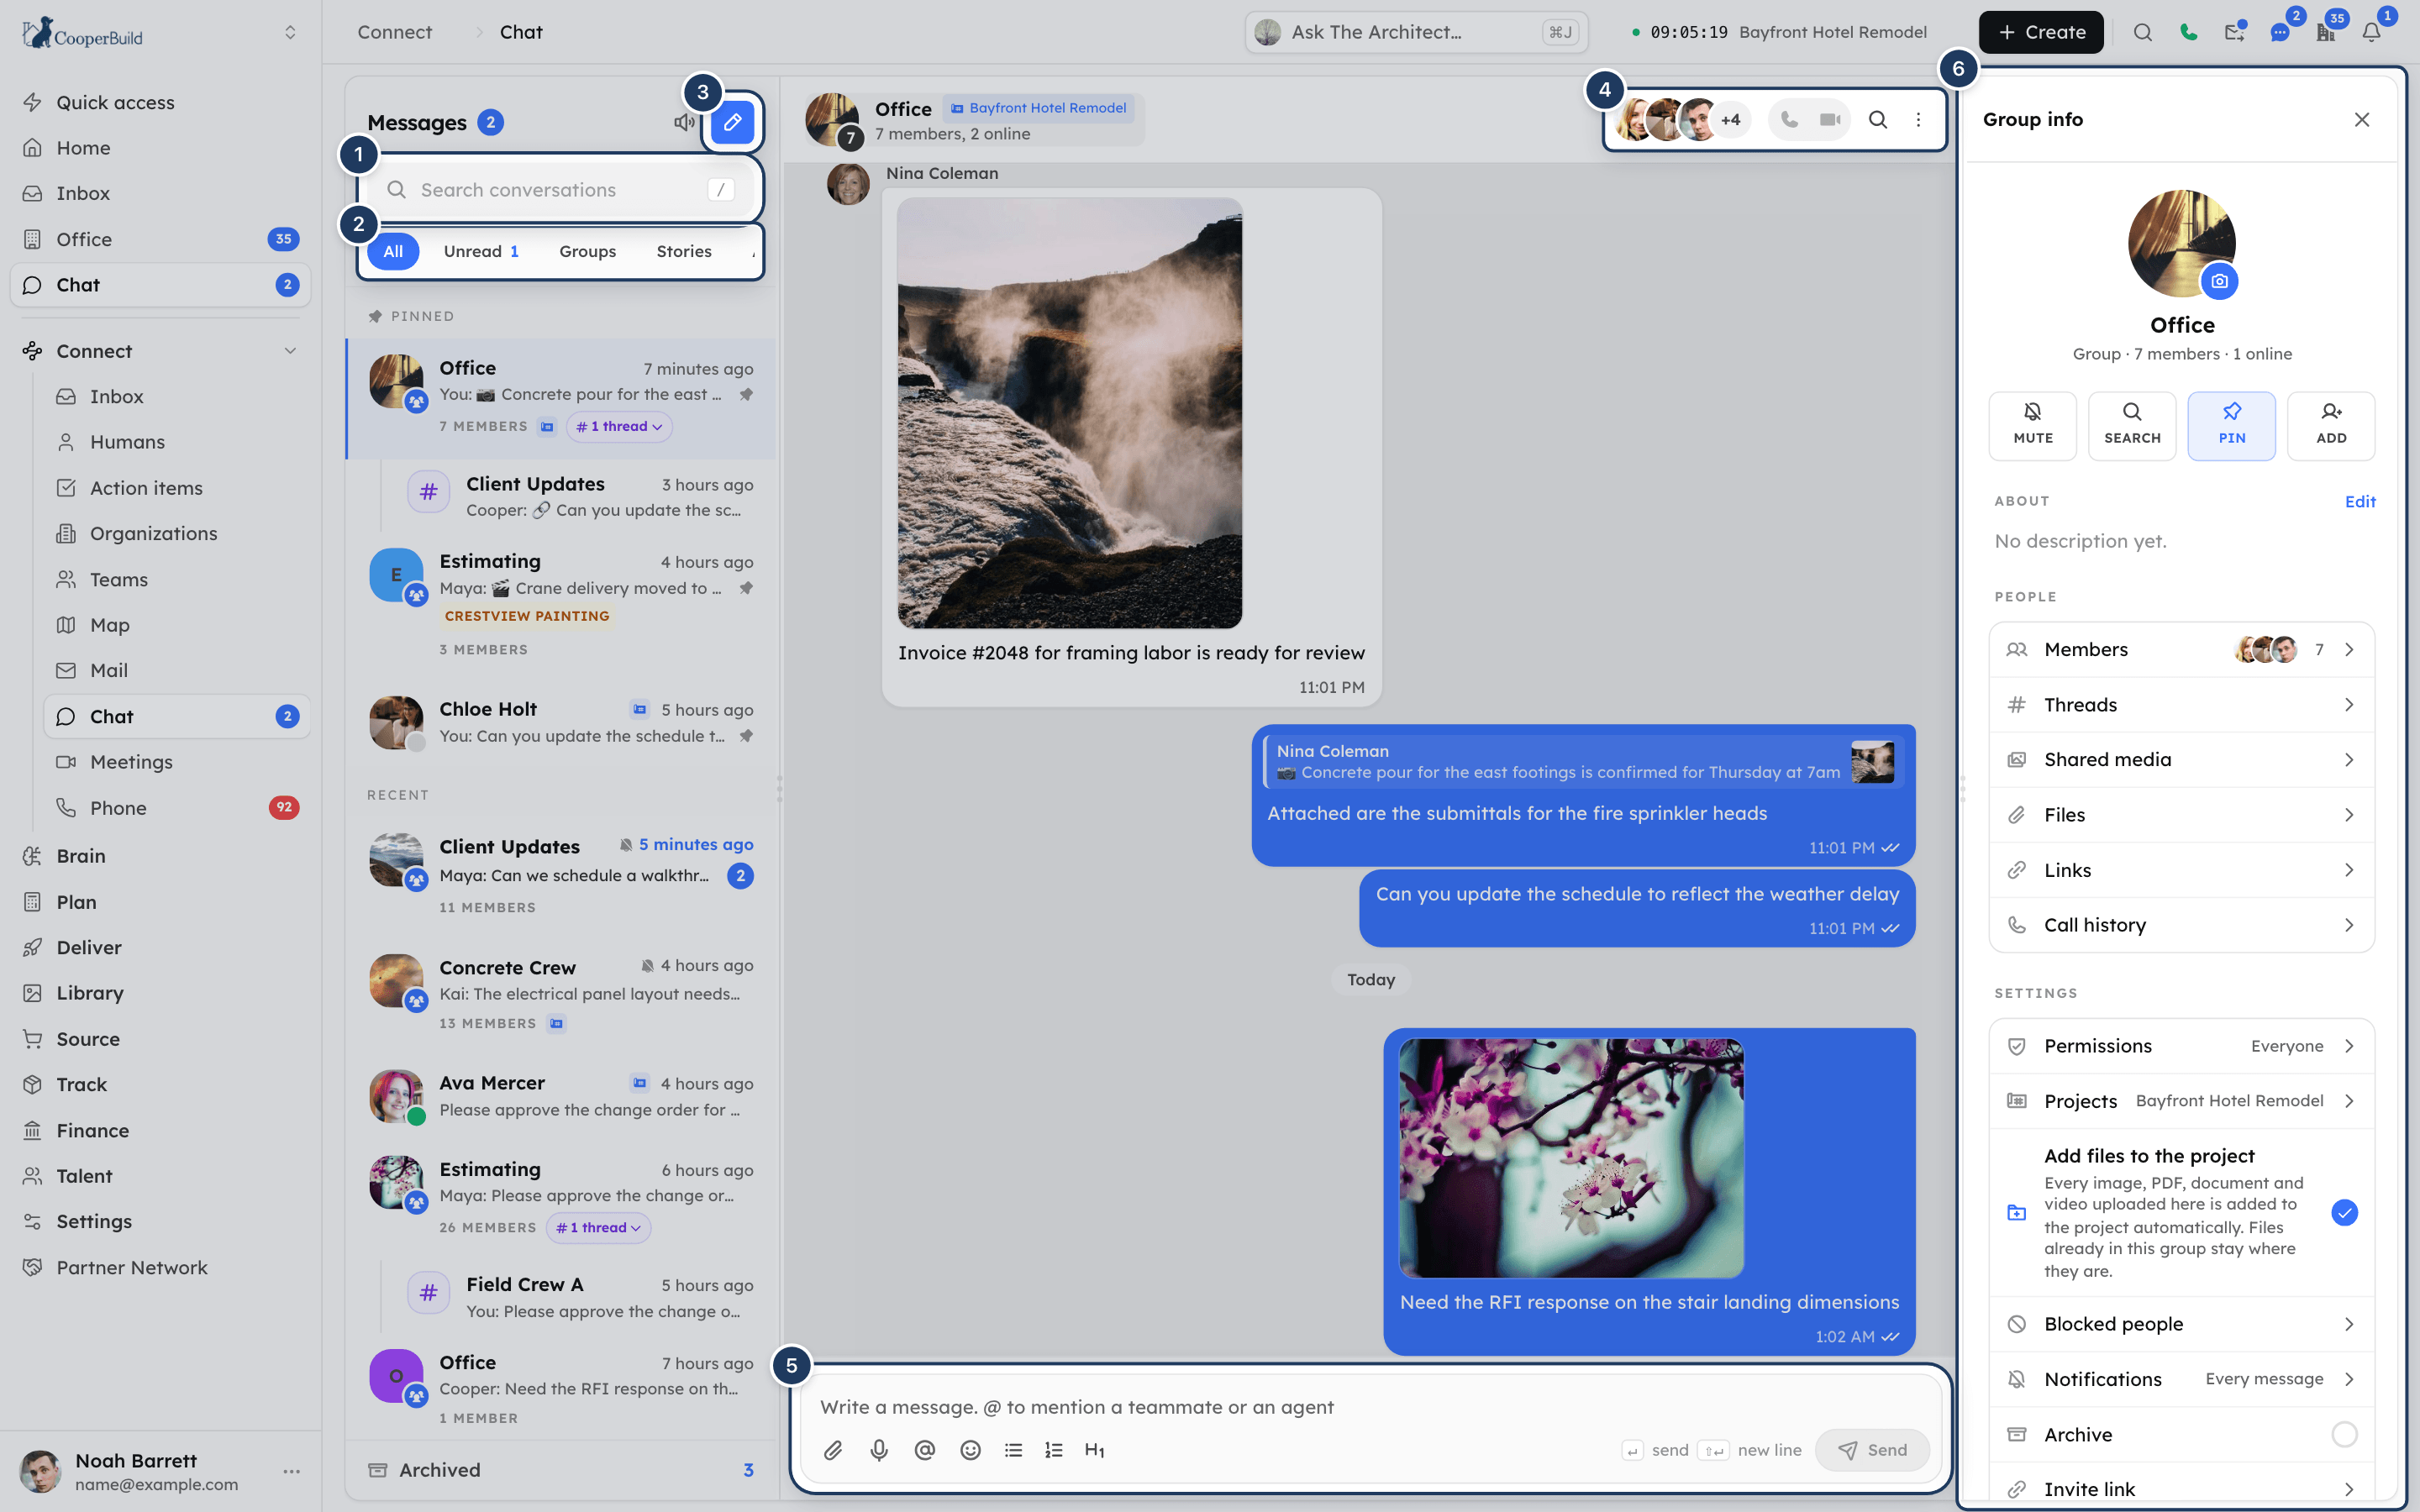Screen dimensions: 2420x1512
Task: Click Edit link next to About
Action: (x=2360, y=502)
